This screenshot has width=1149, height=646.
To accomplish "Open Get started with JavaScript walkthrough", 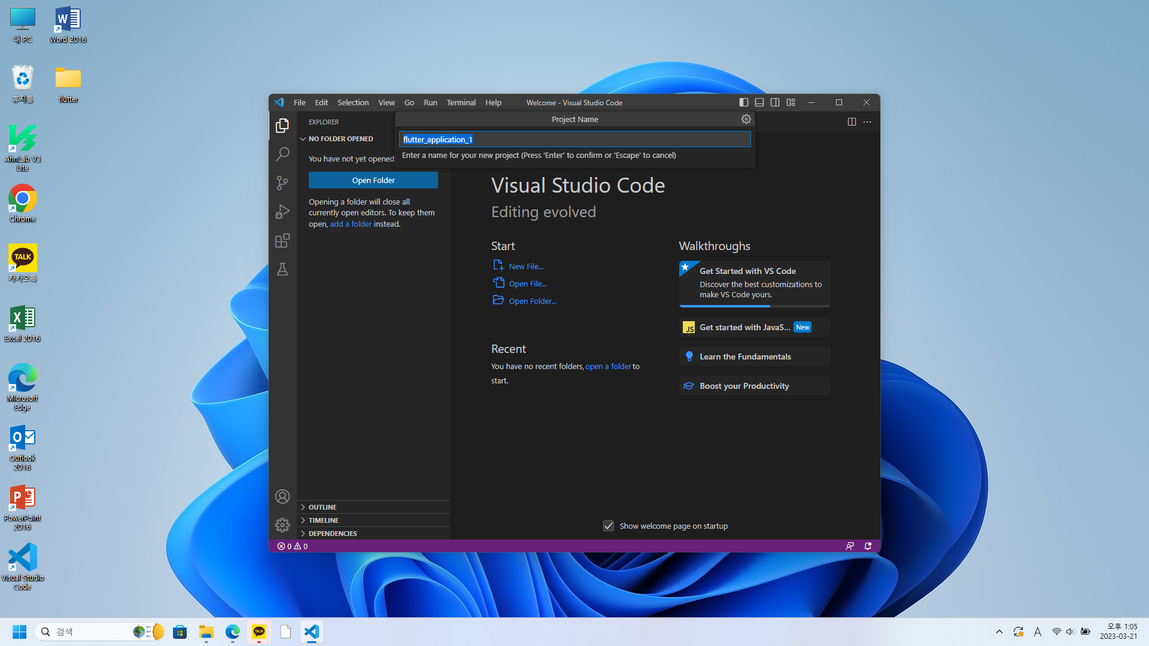I will click(755, 327).
